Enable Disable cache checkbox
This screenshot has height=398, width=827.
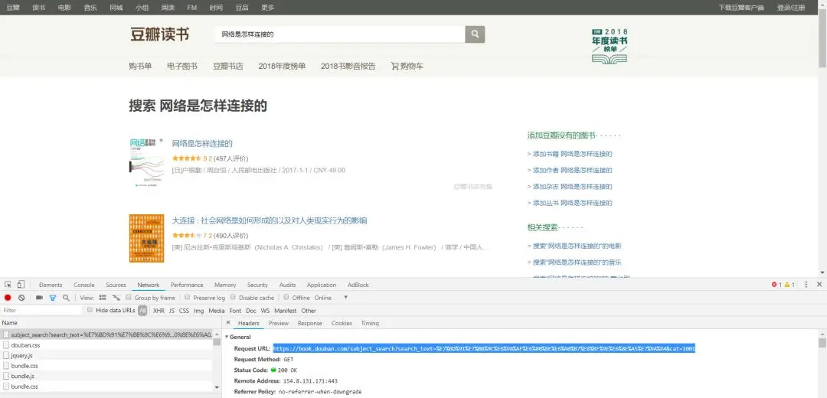[233, 297]
